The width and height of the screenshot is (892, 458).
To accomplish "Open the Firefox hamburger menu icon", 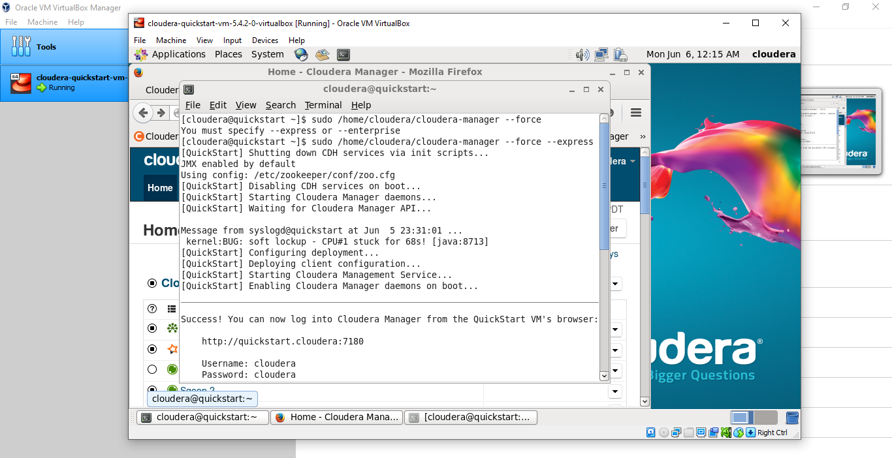I will [635, 113].
